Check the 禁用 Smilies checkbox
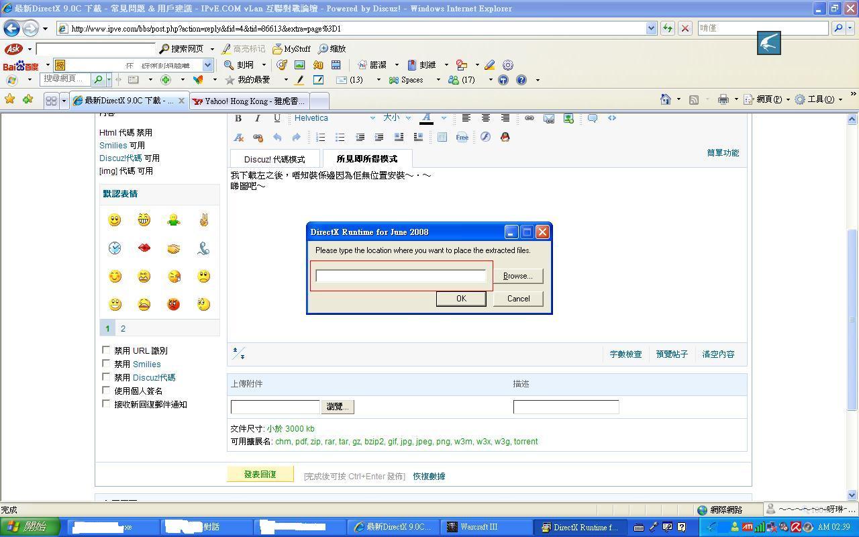This screenshot has height=537, width=859. (x=106, y=363)
